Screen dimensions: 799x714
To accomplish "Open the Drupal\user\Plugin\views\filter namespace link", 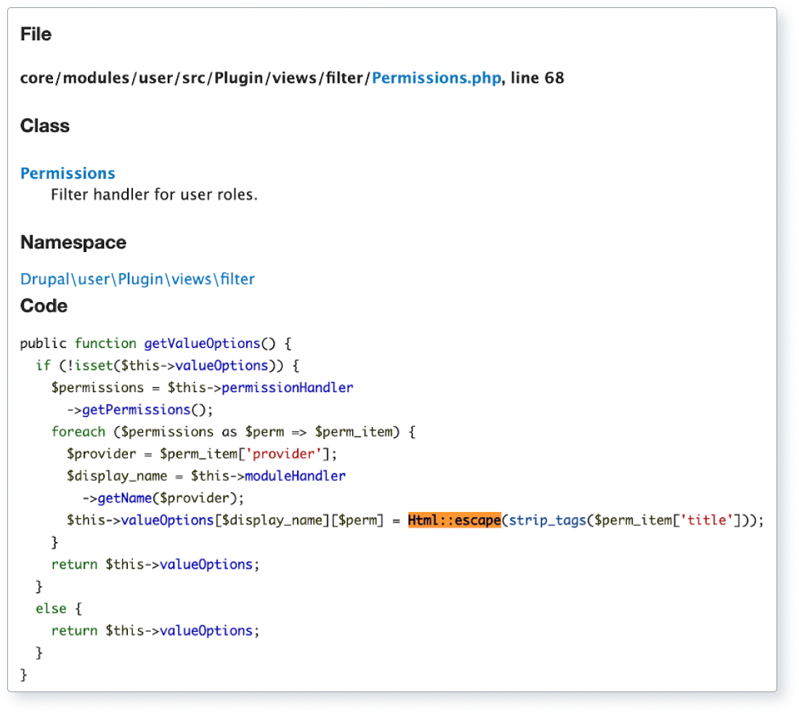I will click(138, 279).
